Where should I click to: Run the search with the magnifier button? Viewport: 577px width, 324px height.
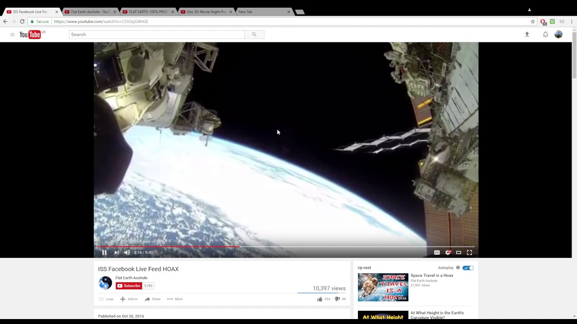point(254,35)
